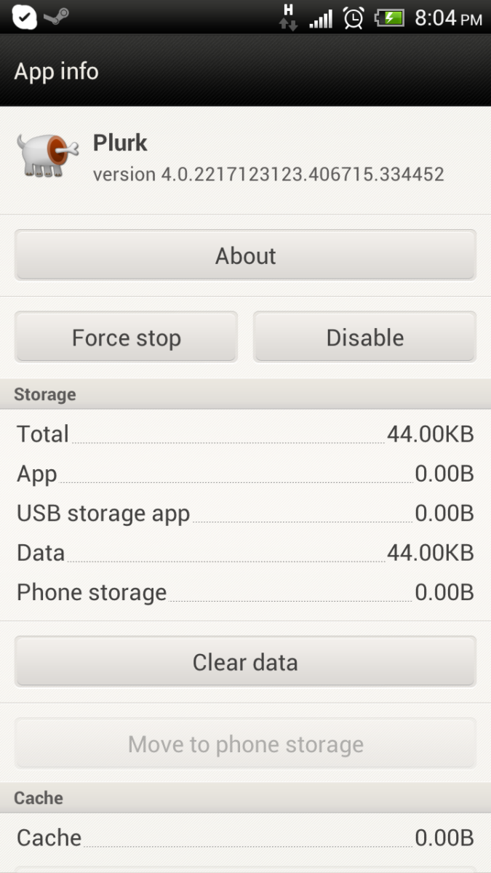491x873 pixels.
Task: Tap the battery charging icon
Action: 389,17
